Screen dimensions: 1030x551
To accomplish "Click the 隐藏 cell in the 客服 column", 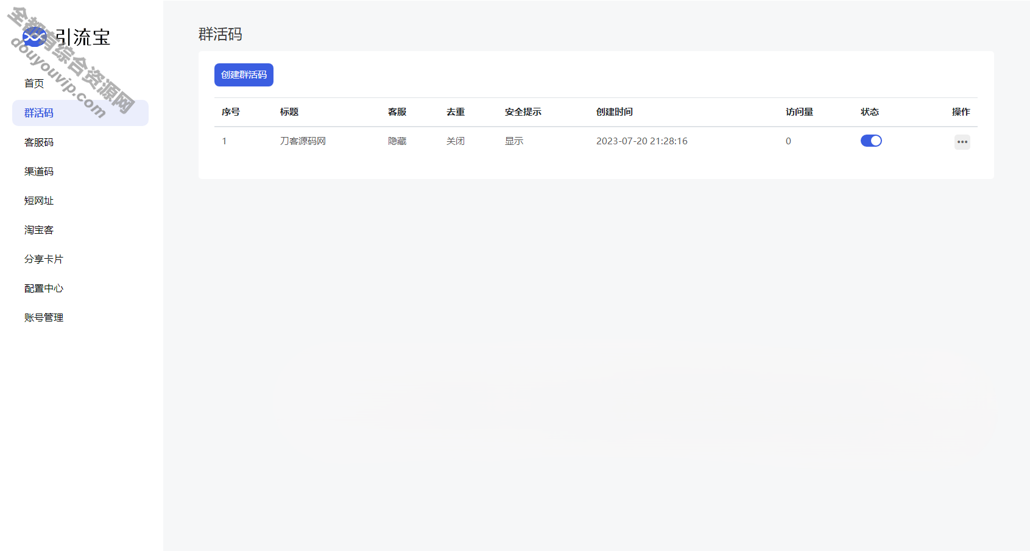I will [x=397, y=141].
